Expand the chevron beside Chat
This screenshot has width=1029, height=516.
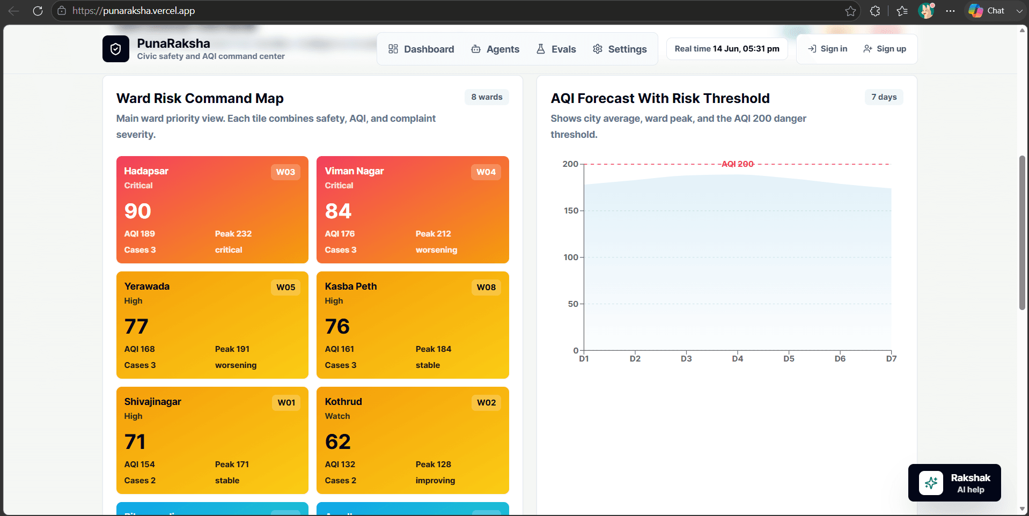pyautogui.click(x=1019, y=11)
